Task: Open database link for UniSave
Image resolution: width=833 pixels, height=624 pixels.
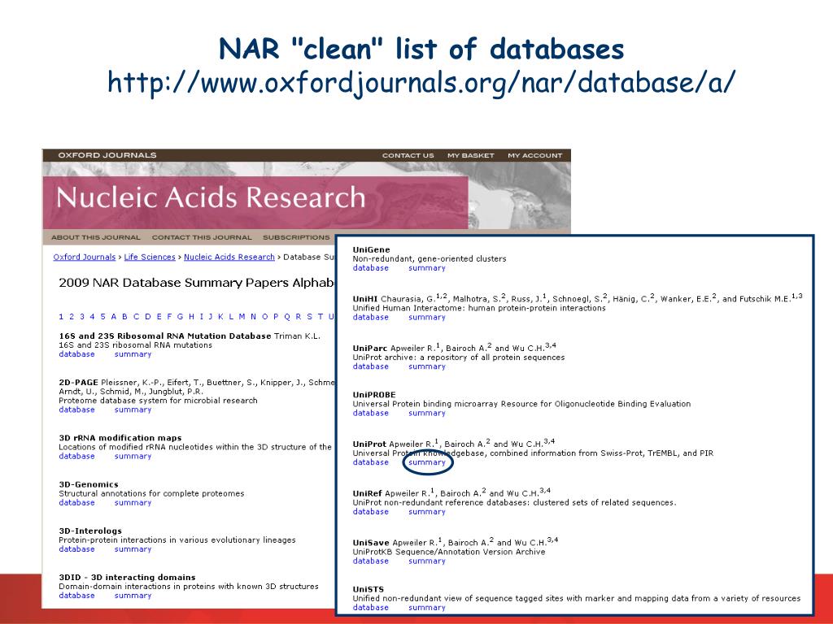Action: 371,561
